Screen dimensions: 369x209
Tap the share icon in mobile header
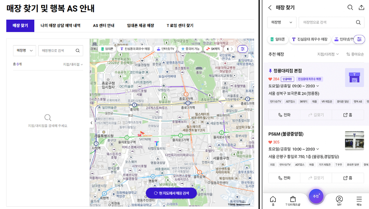pyautogui.click(x=361, y=8)
